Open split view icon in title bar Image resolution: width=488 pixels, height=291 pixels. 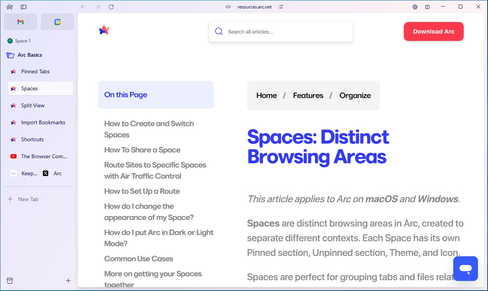(x=427, y=7)
